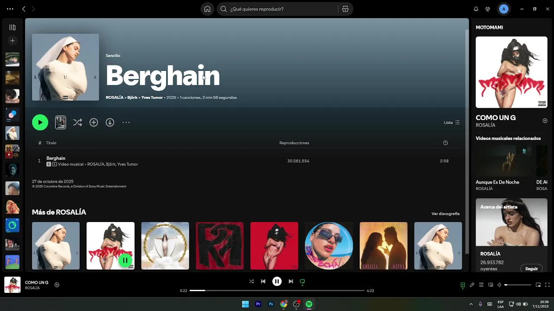Open the Acerca del artista card
The image size is (554, 311).
(511, 235)
